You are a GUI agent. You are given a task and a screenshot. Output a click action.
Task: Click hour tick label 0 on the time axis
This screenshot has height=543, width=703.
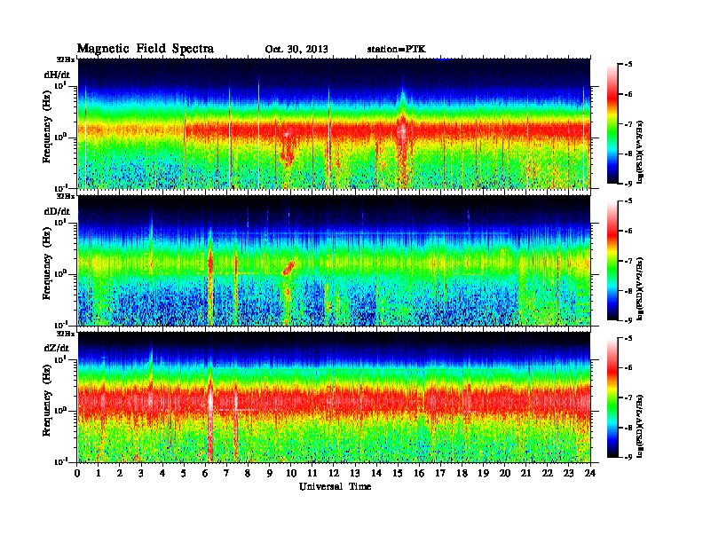[x=77, y=473]
